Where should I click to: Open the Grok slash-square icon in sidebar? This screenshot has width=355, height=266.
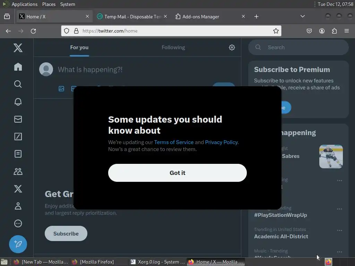(x=18, y=136)
